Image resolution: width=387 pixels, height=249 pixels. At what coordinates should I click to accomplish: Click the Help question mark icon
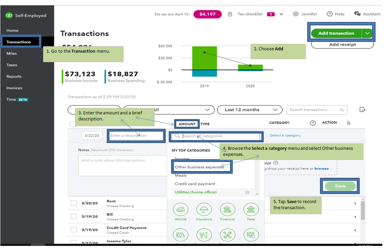coord(330,14)
